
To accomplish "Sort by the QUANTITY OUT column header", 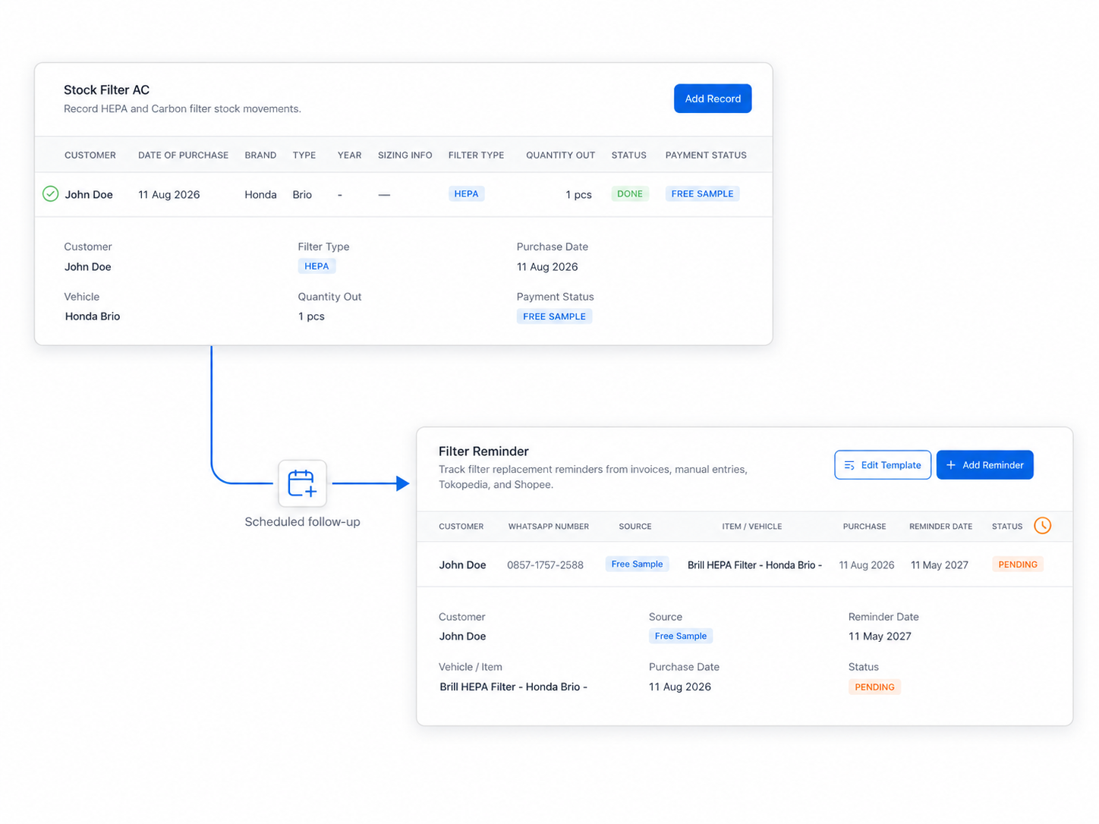I will [560, 156].
